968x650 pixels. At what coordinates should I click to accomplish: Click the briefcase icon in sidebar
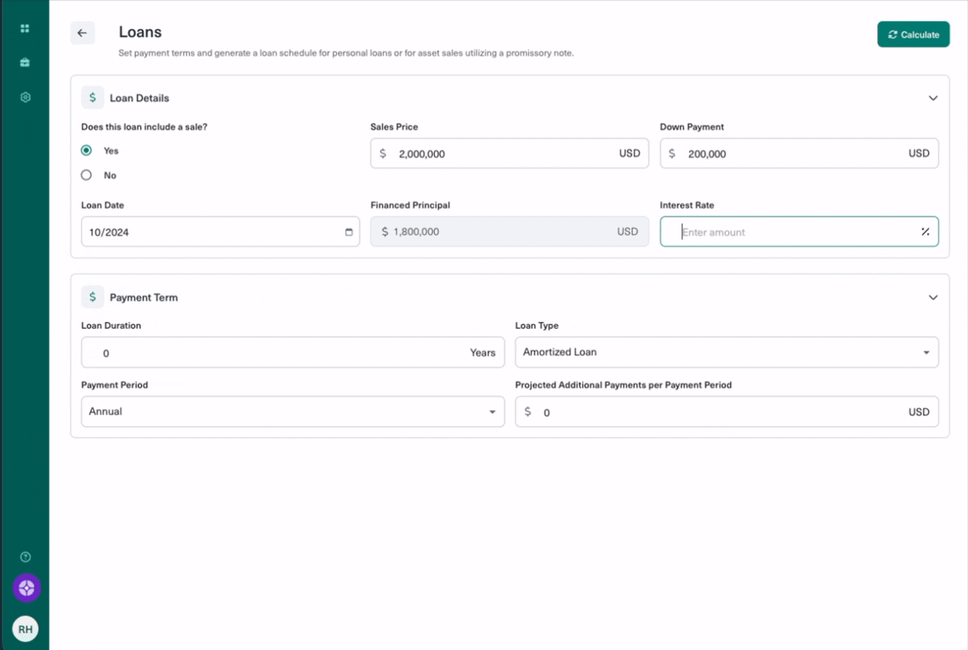tap(25, 63)
